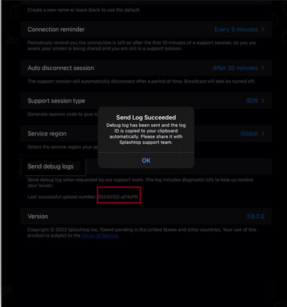Click the chevron beside After 20 minutes
Viewport: 287px width, 307px height.
[x=263, y=68]
